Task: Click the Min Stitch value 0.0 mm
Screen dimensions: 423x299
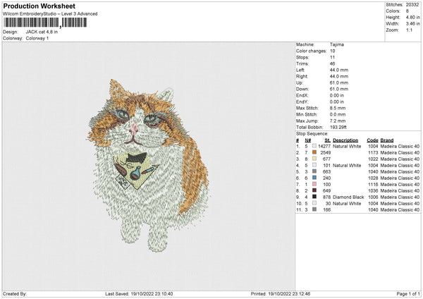Action: coord(338,114)
